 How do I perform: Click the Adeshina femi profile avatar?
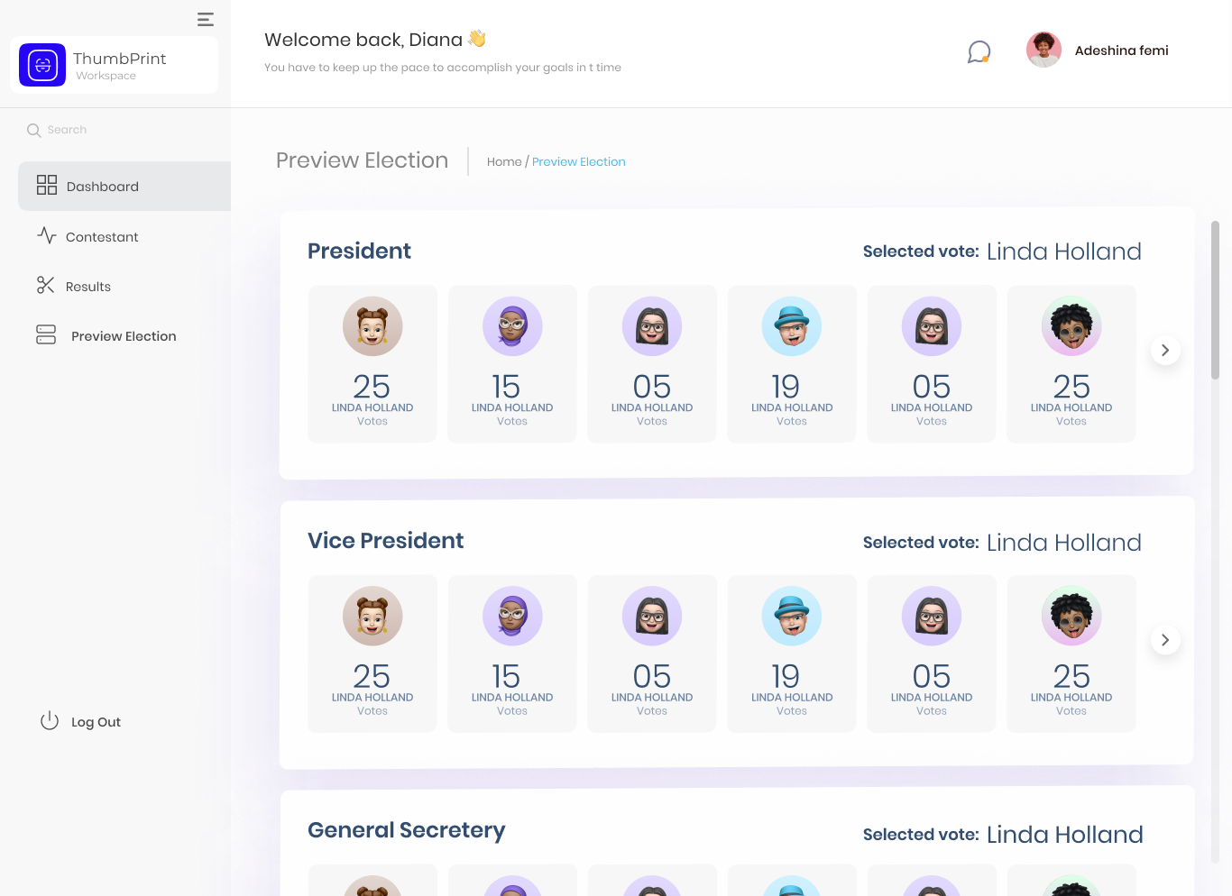point(1044,50)
